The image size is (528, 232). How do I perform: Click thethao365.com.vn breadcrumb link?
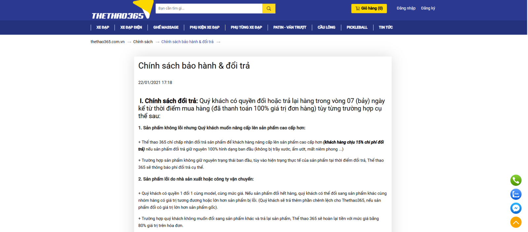click(x=108, y=42)
